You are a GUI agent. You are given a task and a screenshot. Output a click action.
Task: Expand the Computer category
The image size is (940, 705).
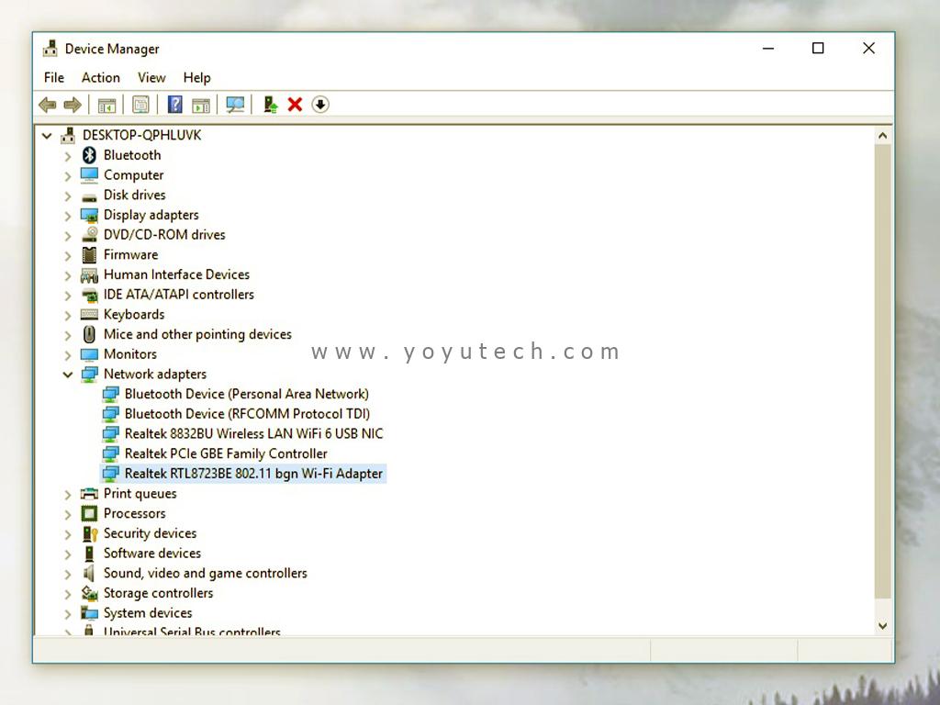pyautogui.click(x=68, y=176)
